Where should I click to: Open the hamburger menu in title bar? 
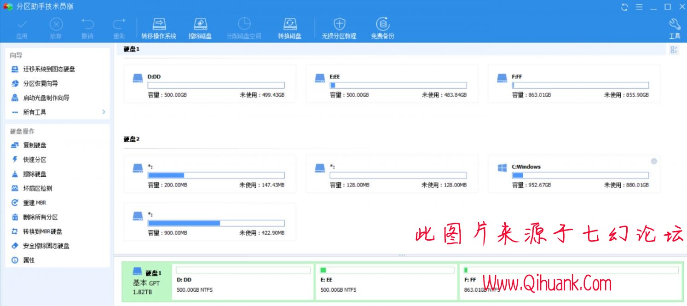click(x=639, y=7)
